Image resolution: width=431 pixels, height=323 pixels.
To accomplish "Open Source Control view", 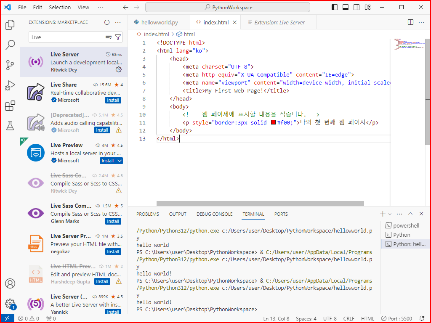I will [x=10, y=65].
